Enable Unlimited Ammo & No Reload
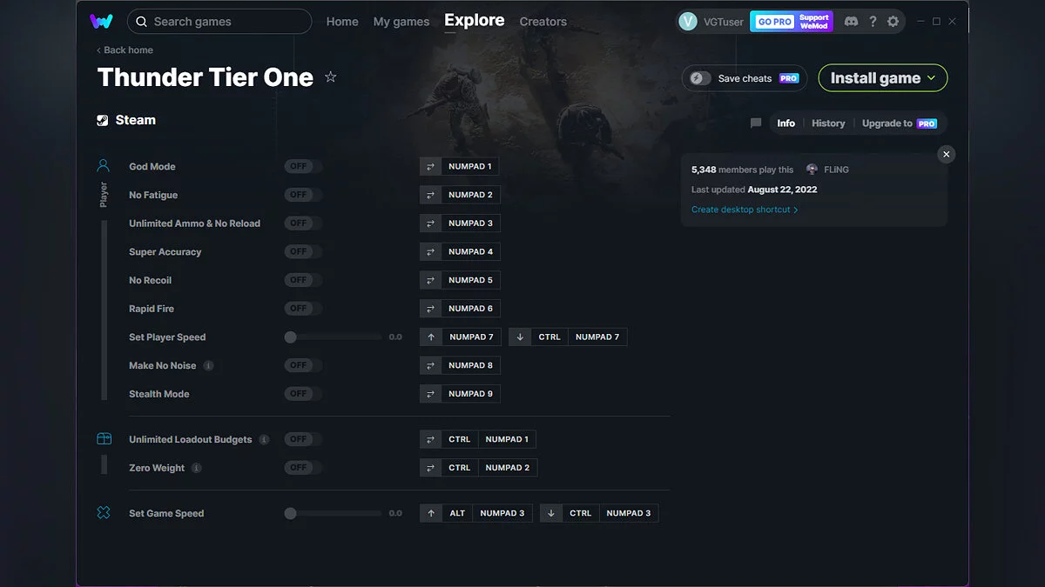 (303, 223)
